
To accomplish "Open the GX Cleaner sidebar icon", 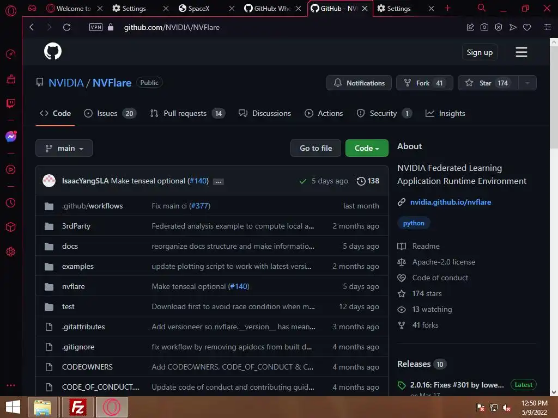I will (x=11, y=79).
